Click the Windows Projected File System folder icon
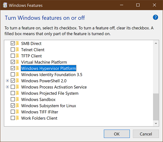Image resolution: width=163 pixels, height=142 pixels. pyautogui.click(x=17, y=93)
